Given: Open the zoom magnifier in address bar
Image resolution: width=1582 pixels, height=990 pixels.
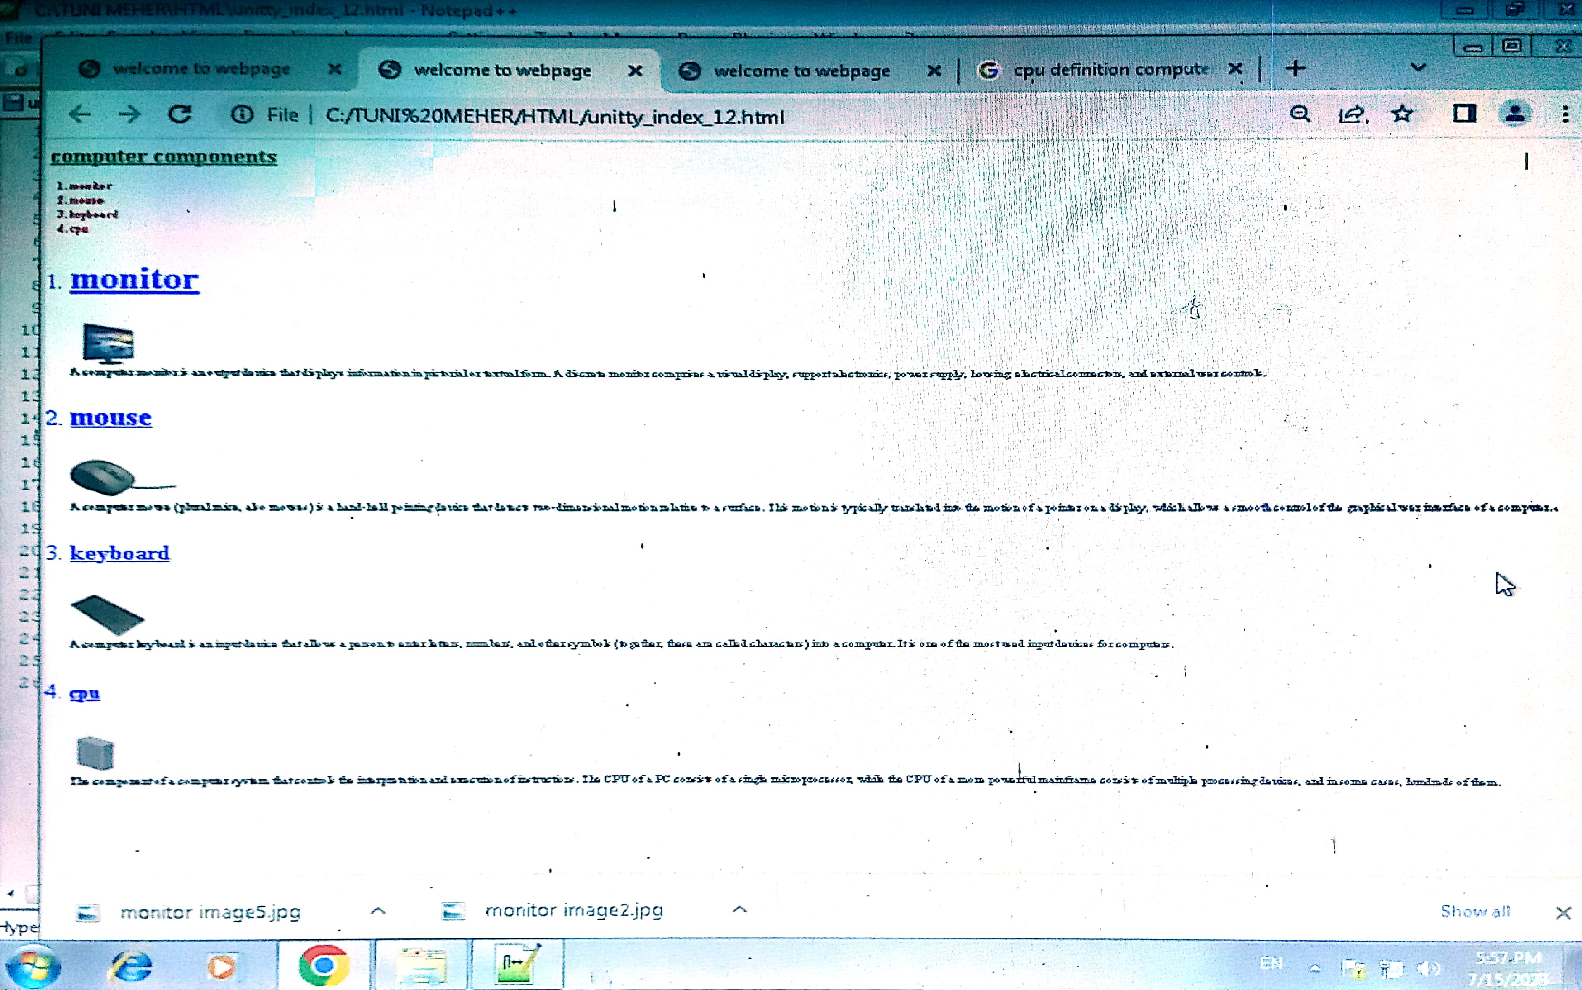Looking at the screenshot, I should [1300, 114].
